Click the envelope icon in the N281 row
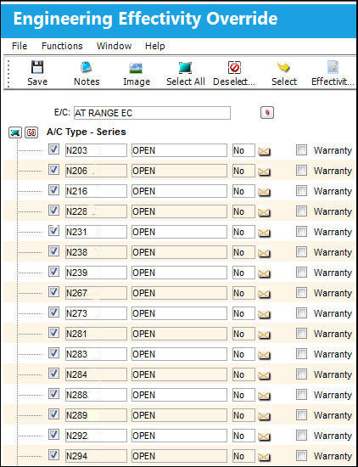 (x=264, y=335)
